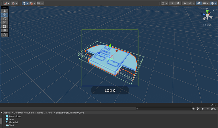Open the handle rotation dropdown arrow
This screenshot has height=128, width=218.
click(x=16, y=3)
